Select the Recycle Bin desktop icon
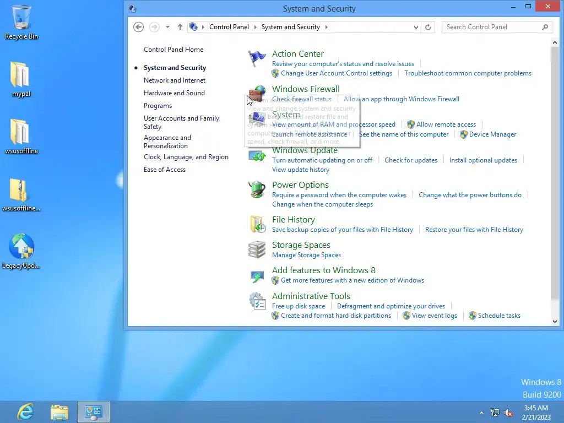Viewport: 564px width, 423px height. pos(21,22)
